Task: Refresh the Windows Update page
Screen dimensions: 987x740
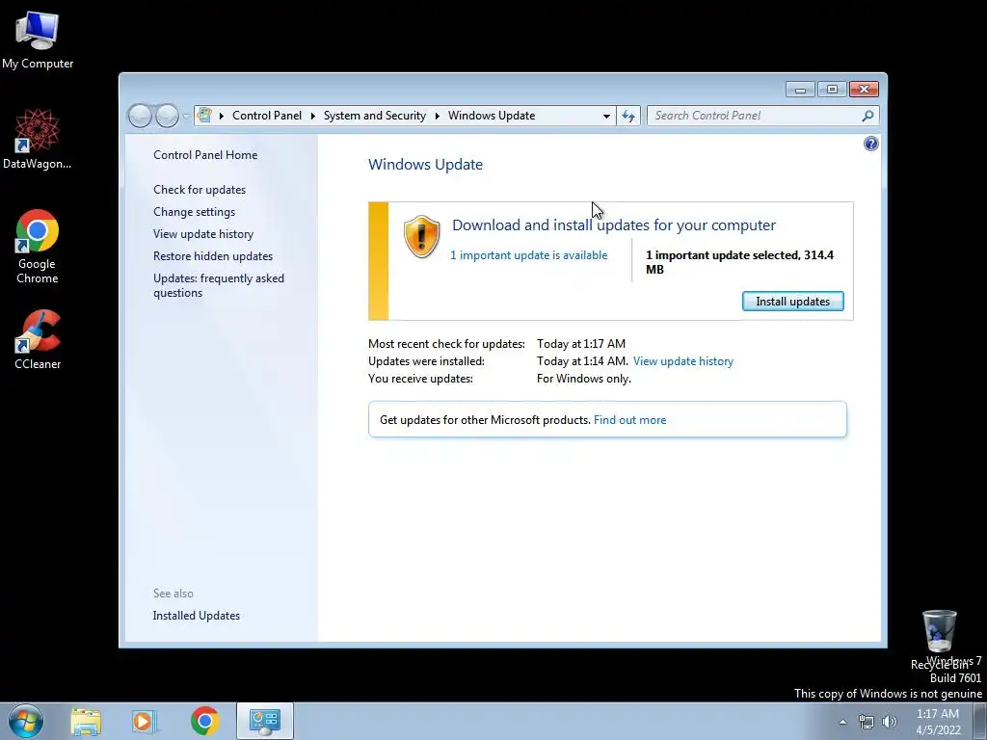Action: [x=628, y=116]
